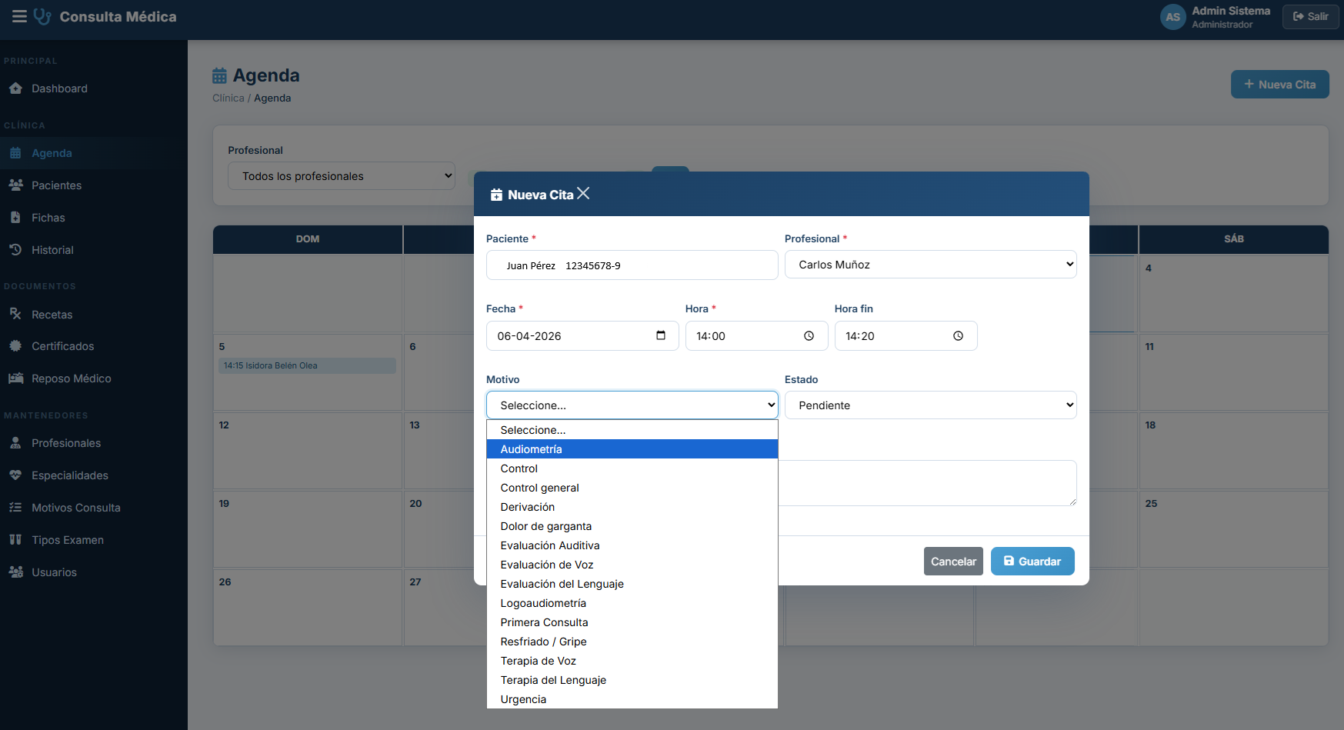This screenshot has height=730, width=1344.
Task: Toggle the hamburger sidebar menu icon
Action: pyautogui.click(x=19, y=16)
